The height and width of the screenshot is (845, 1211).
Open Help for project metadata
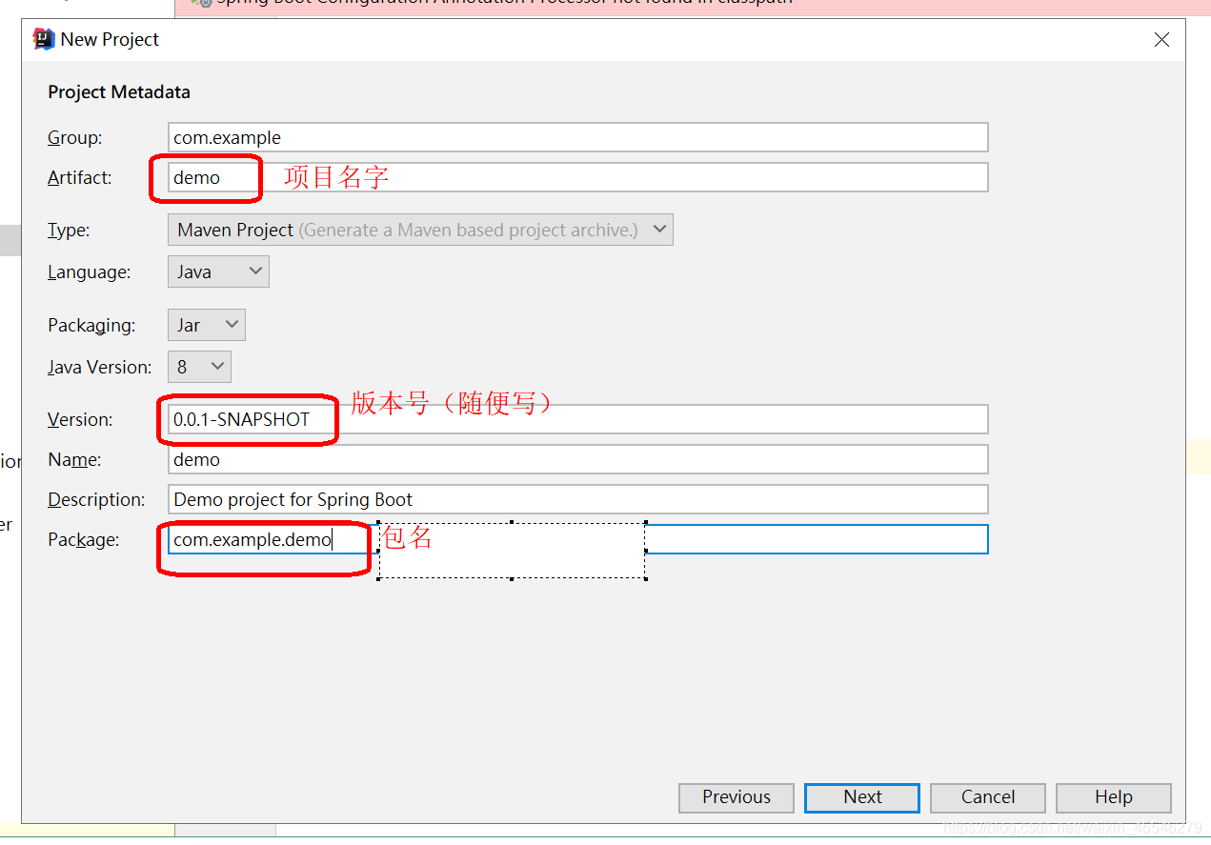1114,797
